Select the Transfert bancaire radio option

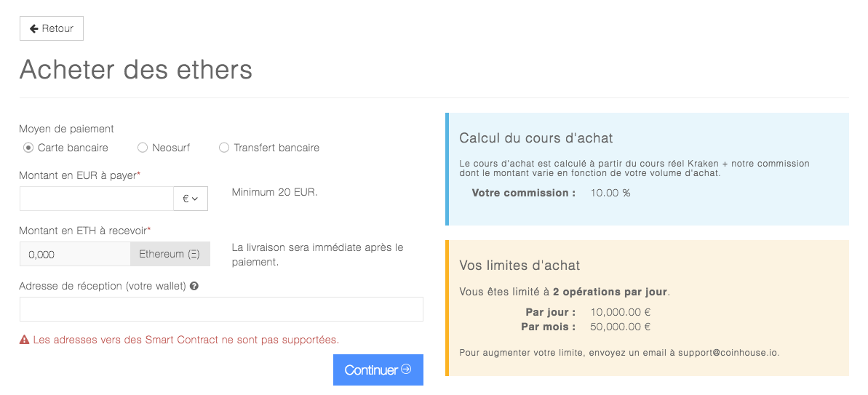tap(223, 148)
